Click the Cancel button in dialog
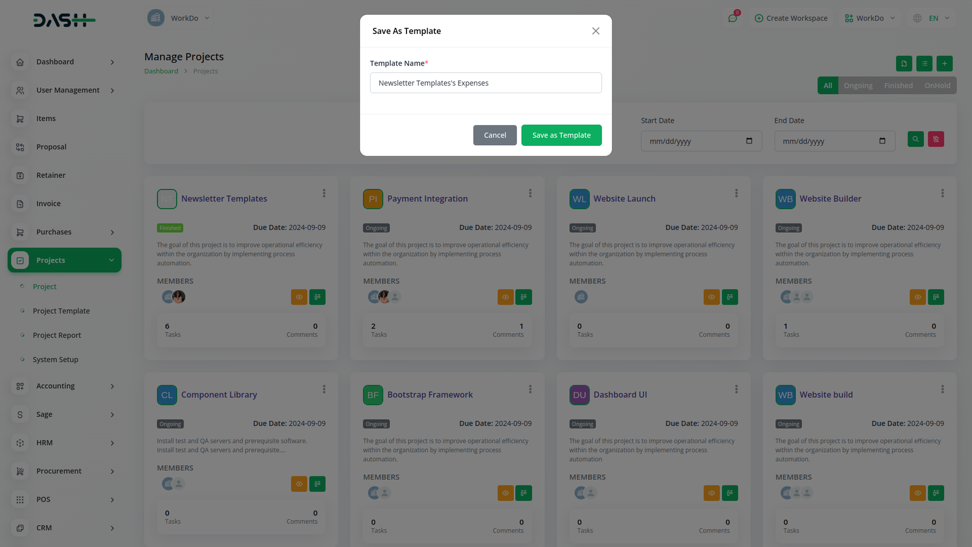 click(495, 135)
